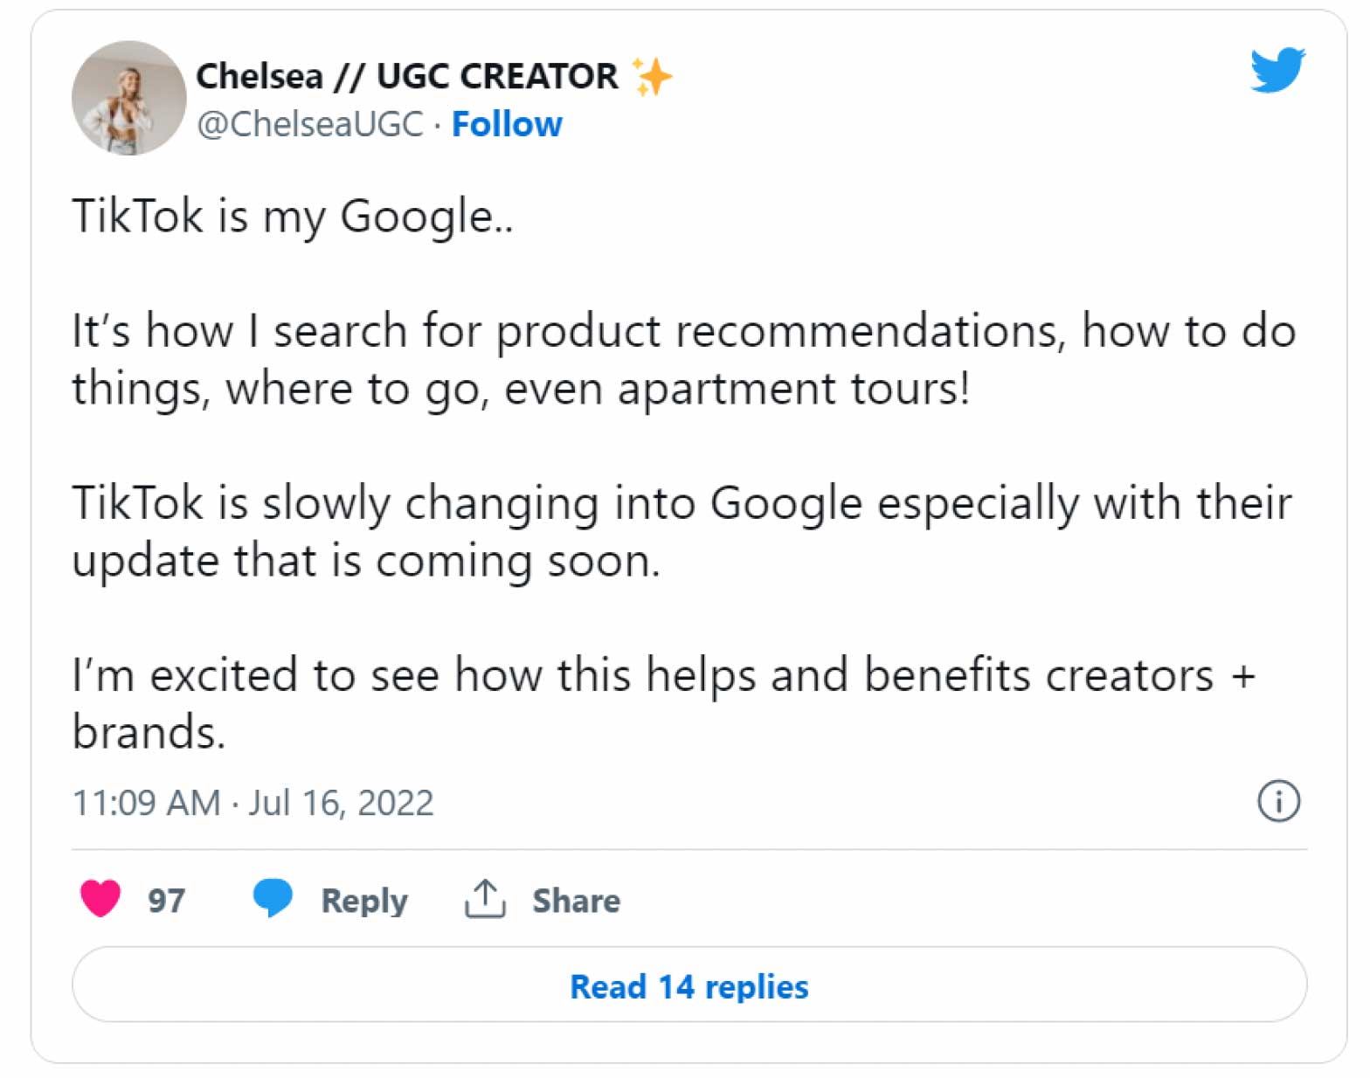Open the Read 14 replies button
Image resolution: width=1370 pixels, height=1078 pixels.
coord(689,985)
